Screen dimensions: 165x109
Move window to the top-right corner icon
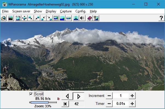[x=37, y=18]
